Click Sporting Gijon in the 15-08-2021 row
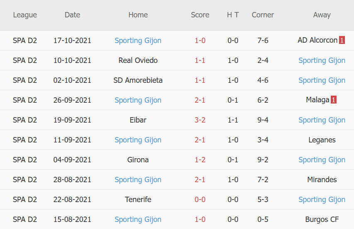Screen dimensions: 354x229 point(138,219)
